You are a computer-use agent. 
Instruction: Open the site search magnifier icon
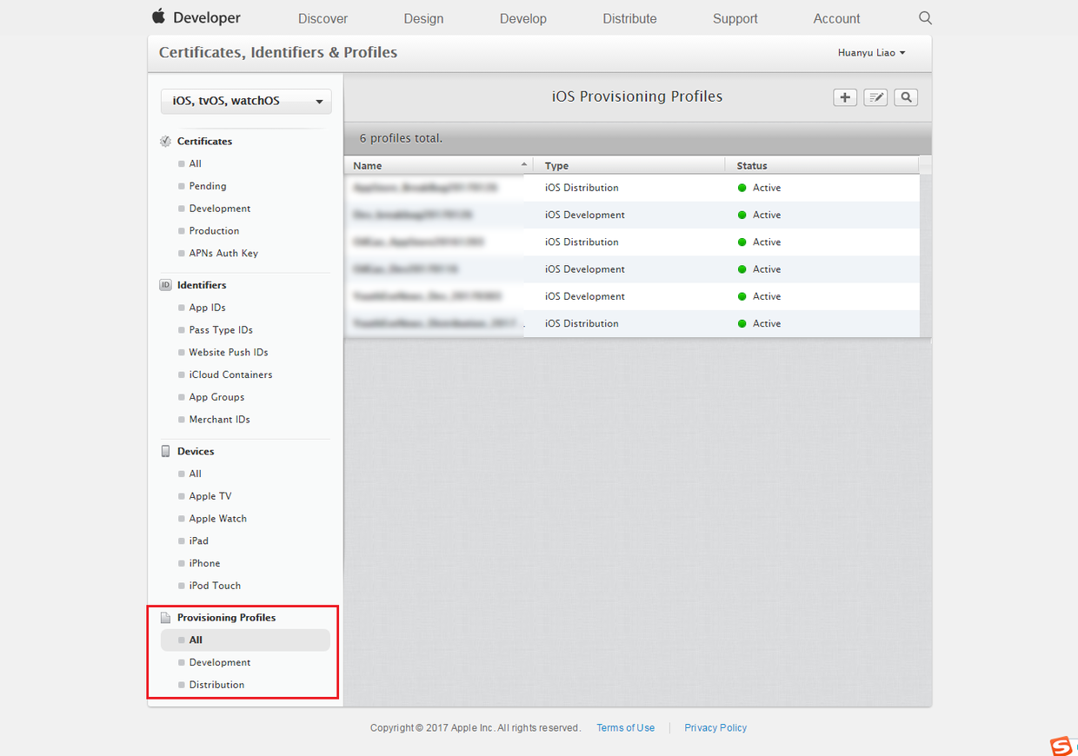(x=925, y=17)
